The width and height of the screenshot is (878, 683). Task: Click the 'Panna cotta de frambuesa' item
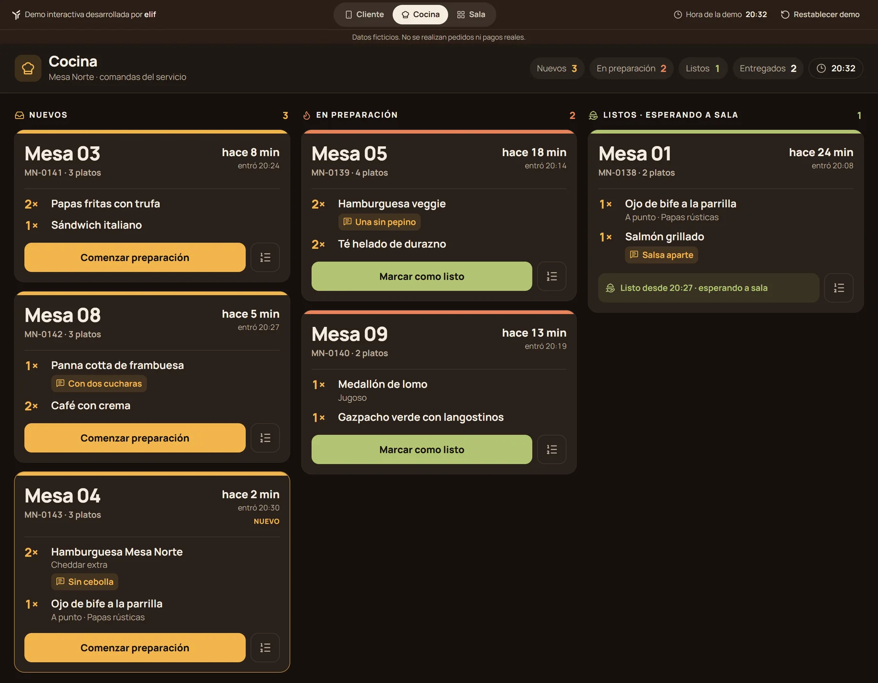pos(118,365)
